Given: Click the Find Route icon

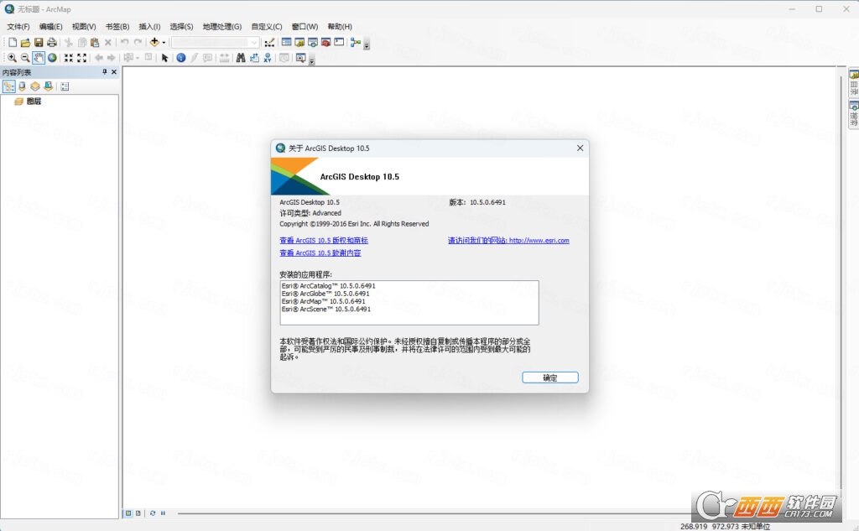Looking at the screenshot, I should [254, 58].
